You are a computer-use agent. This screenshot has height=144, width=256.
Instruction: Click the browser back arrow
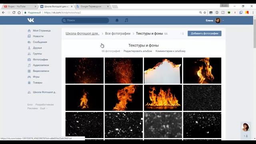[4, 12]
